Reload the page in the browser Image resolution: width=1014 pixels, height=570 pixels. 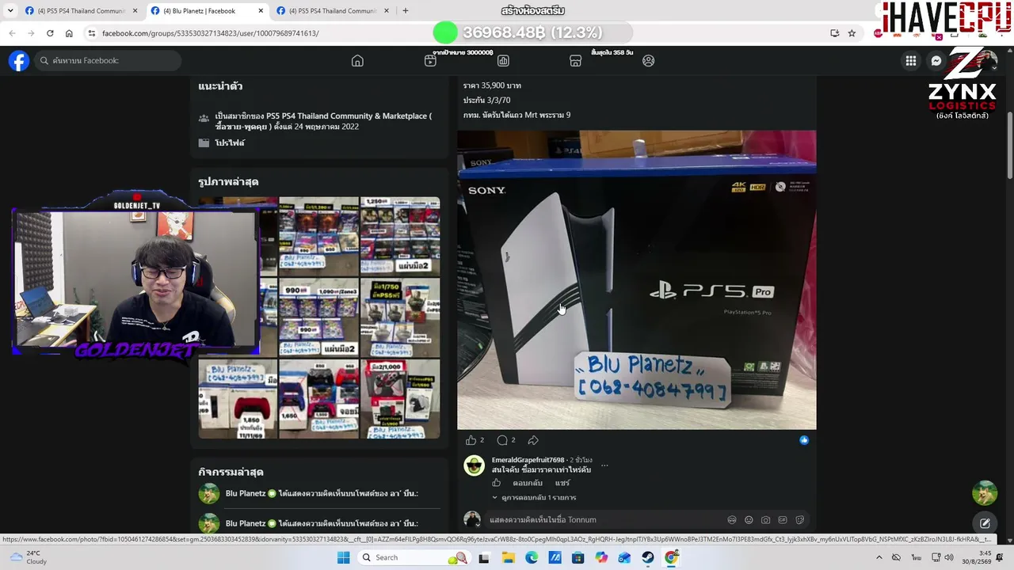click(x=50, y=33)
